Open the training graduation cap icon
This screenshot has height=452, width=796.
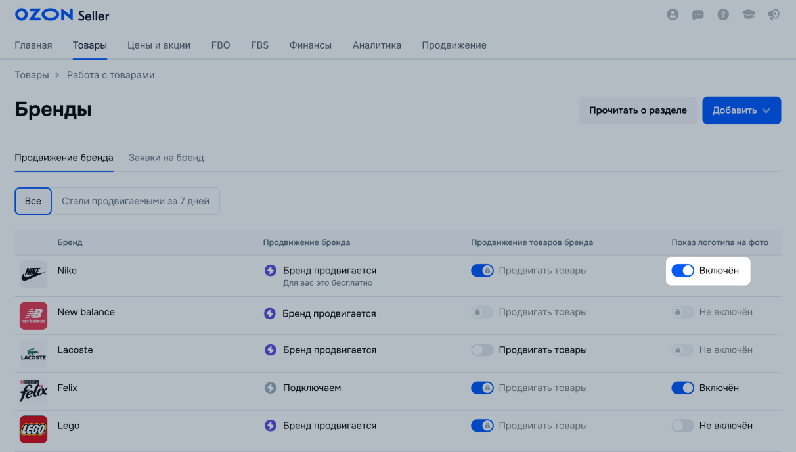click(x=749, y=14)
